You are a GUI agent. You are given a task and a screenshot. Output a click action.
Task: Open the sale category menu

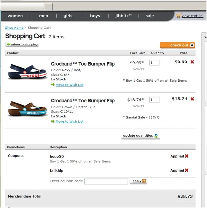point(150,16)
